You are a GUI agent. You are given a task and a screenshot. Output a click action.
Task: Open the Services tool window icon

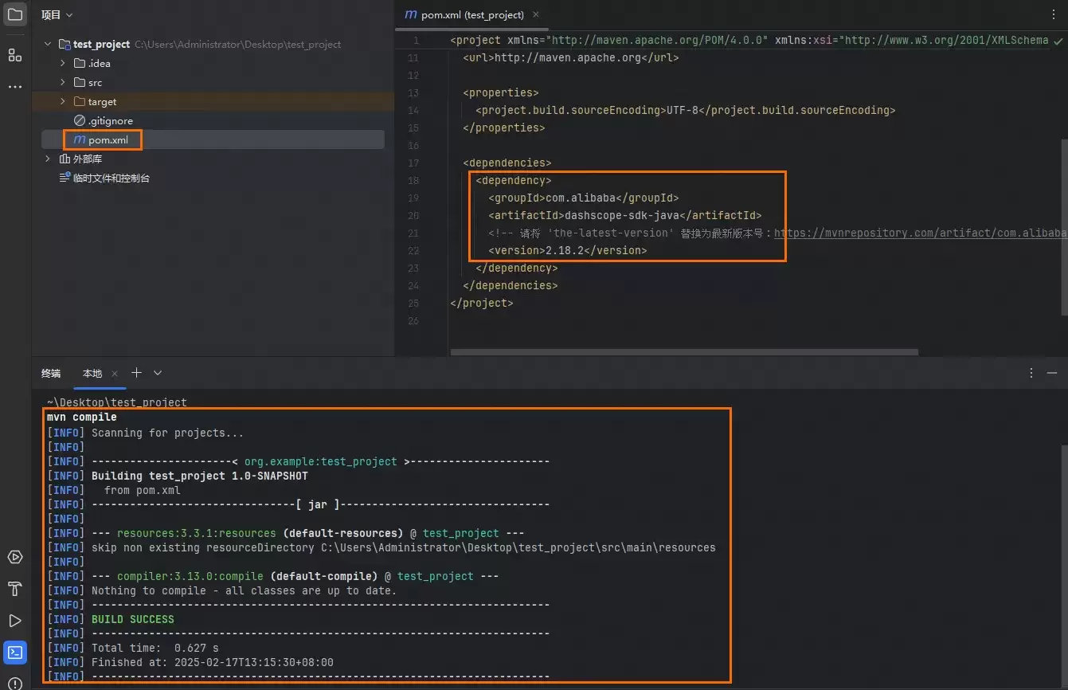[15, 557]
